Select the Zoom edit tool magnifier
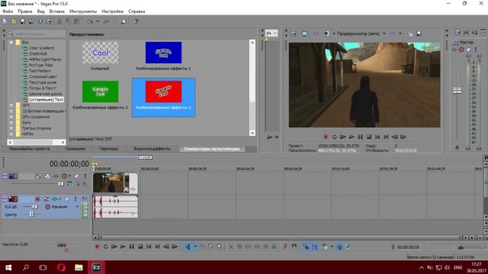 pos(220,247)
